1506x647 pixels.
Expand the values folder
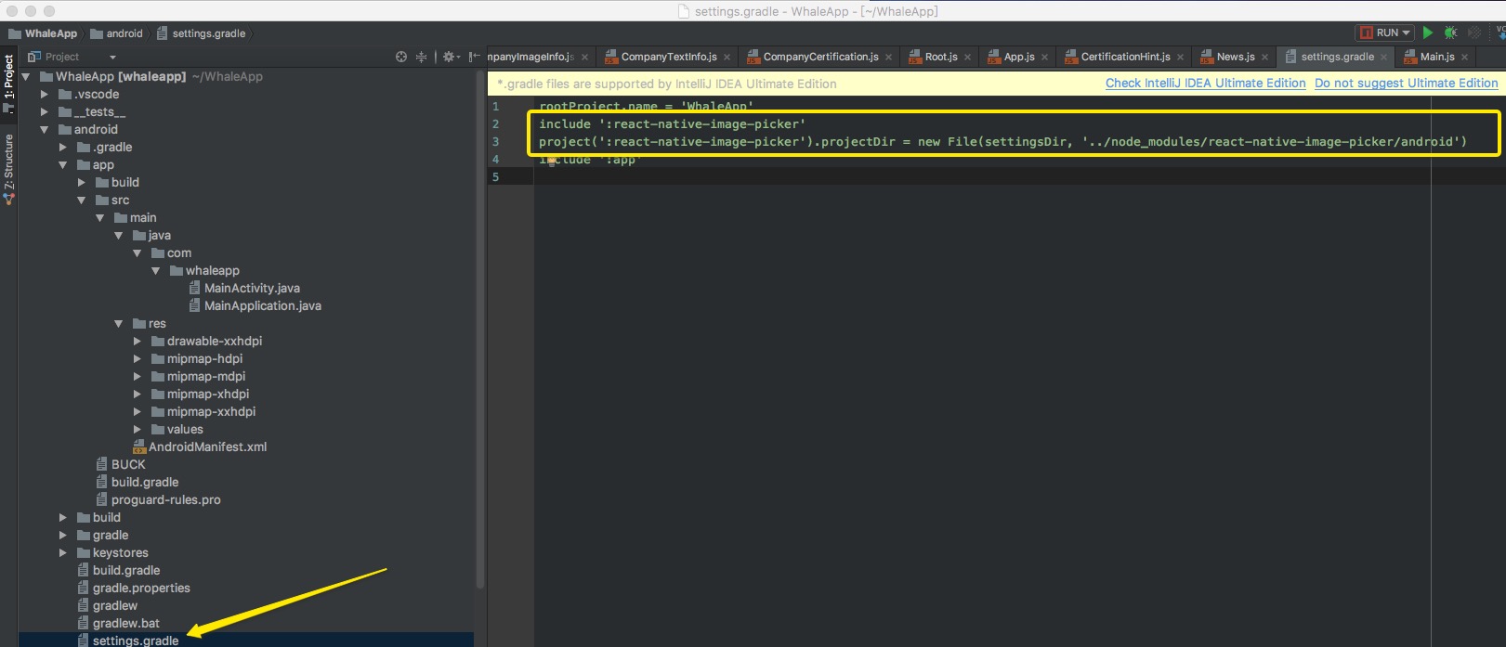coord(137,430)
